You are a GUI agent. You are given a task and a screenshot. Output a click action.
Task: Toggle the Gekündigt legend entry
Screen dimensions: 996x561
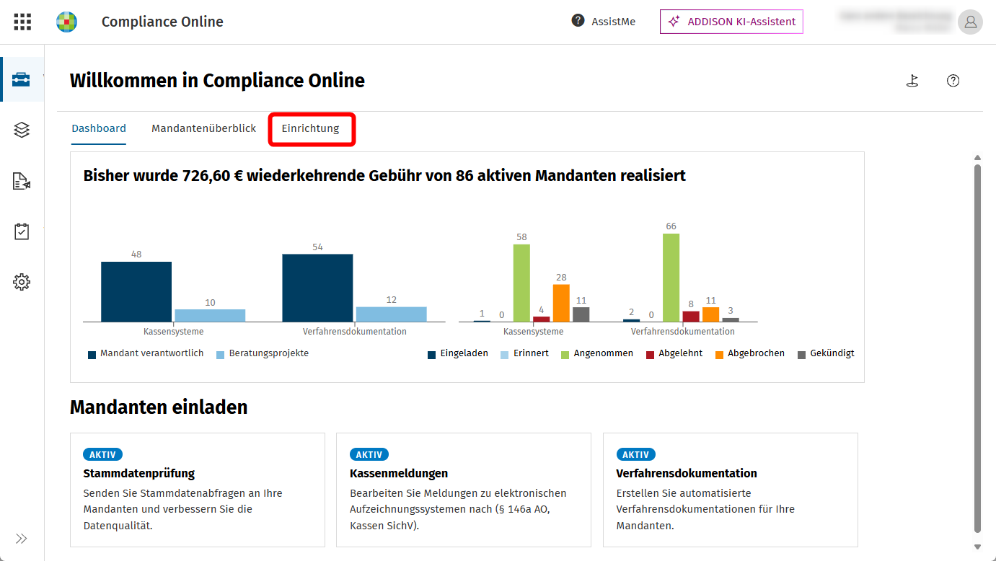(x=827, y=354)
